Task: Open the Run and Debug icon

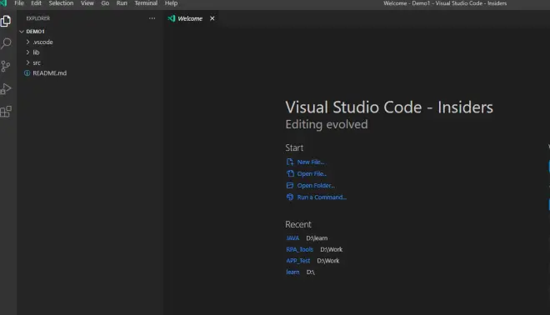Action: coord(6,88)
